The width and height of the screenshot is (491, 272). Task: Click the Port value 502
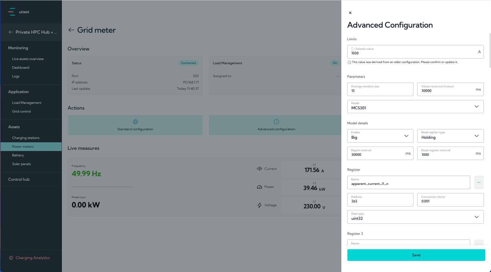click(196, 76)
